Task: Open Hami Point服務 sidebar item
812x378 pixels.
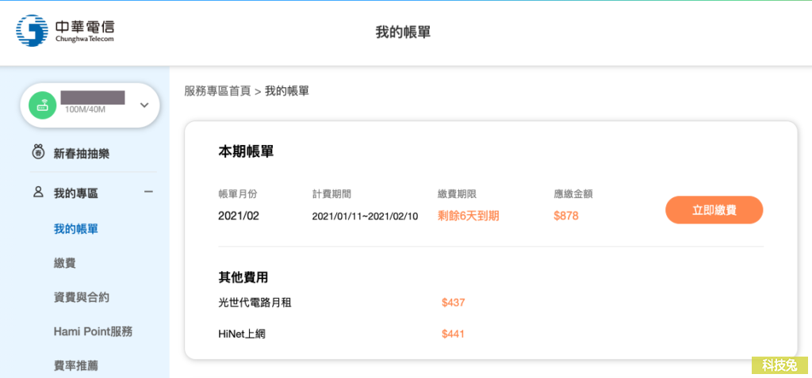Action: pos(93,331)
